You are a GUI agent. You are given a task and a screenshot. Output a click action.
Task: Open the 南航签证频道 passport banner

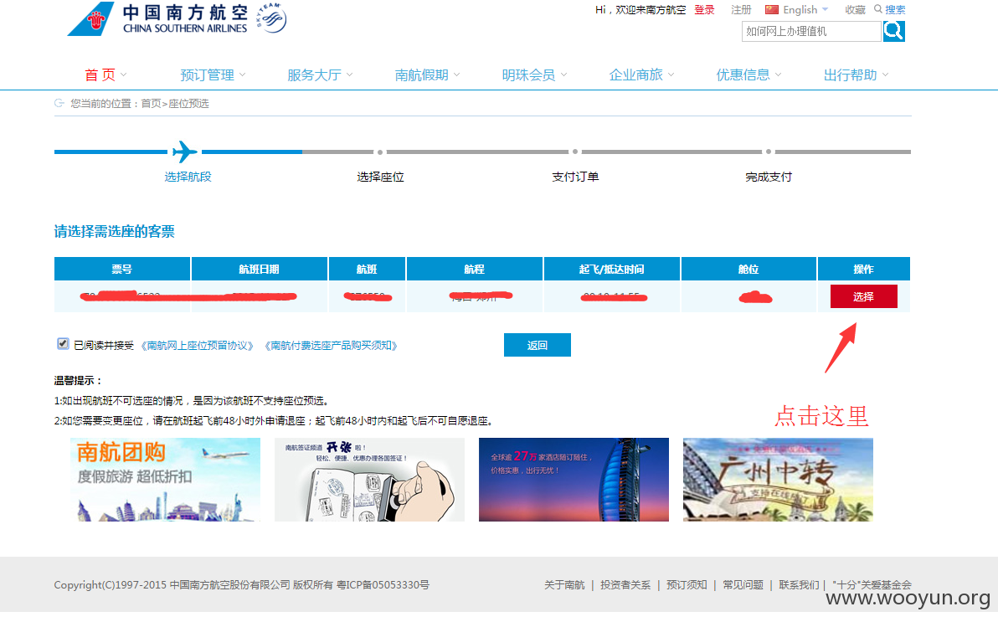[370, 480]
